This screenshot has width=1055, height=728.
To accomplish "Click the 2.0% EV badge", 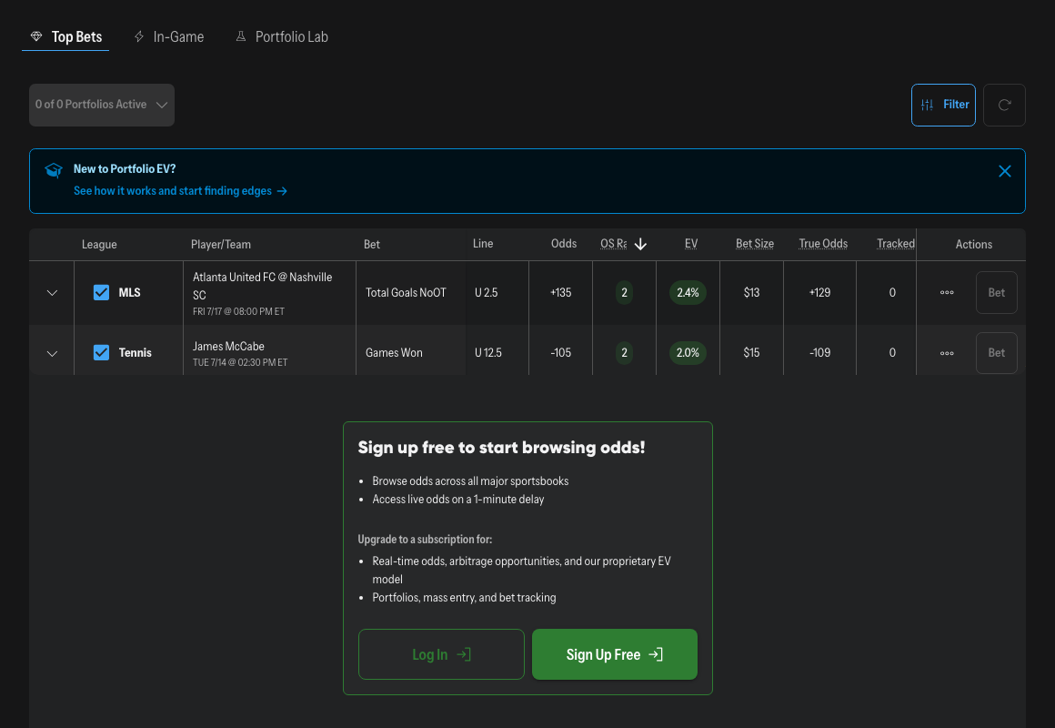I will tap(688, 352).
